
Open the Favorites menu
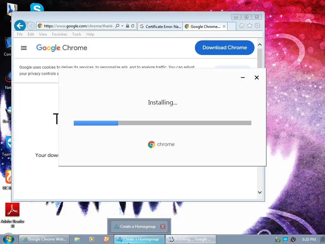click(x=59, y=34)
